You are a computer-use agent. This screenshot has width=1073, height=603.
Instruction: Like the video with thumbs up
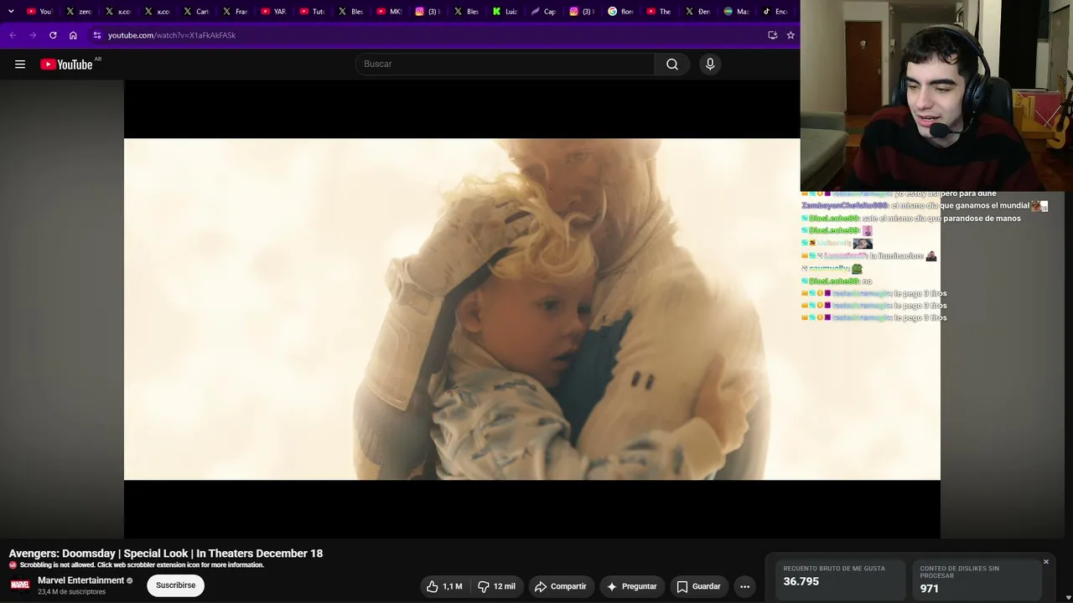pos(444,586)
